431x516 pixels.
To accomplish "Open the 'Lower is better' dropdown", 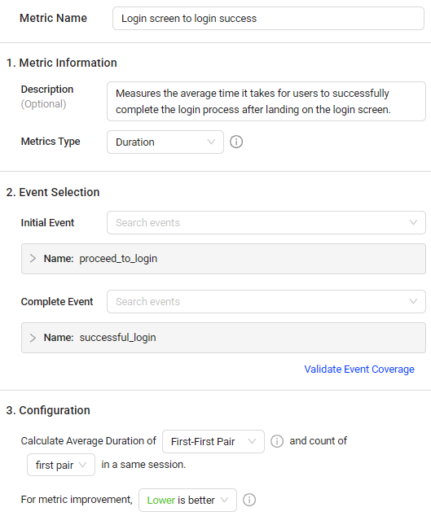I will coord(187,500).
